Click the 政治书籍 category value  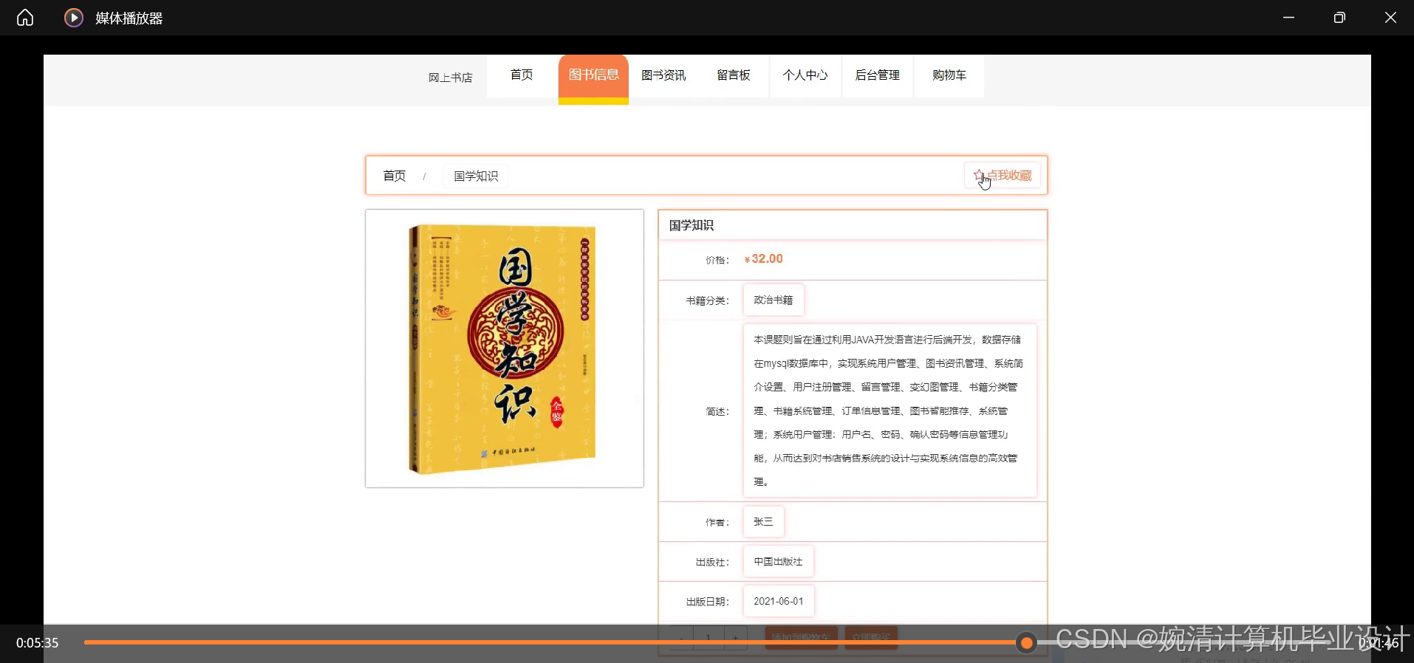(773, 300)
